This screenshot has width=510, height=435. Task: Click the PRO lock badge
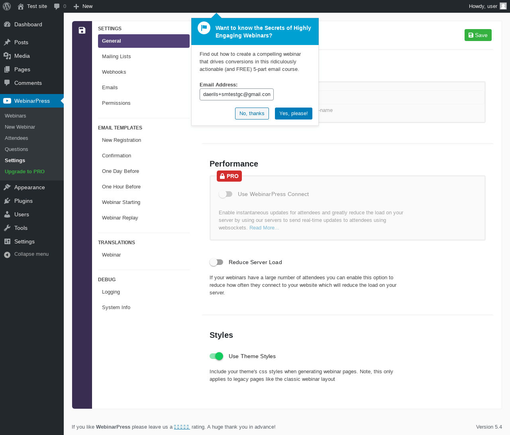(x=229, y=176)
